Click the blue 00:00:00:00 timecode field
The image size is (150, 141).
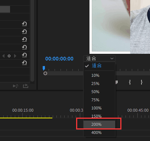pos(59,59)
